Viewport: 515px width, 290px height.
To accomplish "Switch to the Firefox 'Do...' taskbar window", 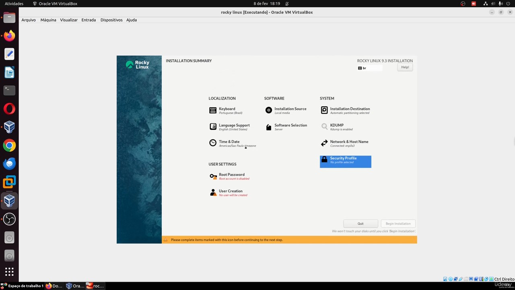I will (54, 286).
